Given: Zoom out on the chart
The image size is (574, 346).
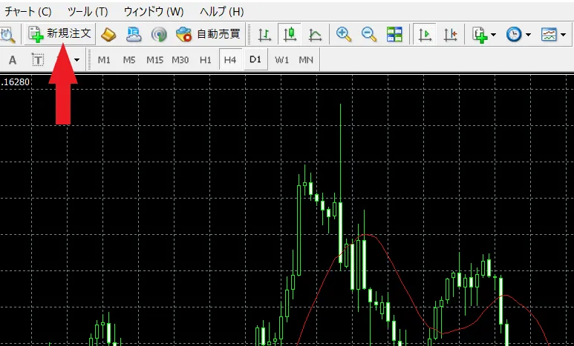Looking at the screenshot, I should point(369,34).
